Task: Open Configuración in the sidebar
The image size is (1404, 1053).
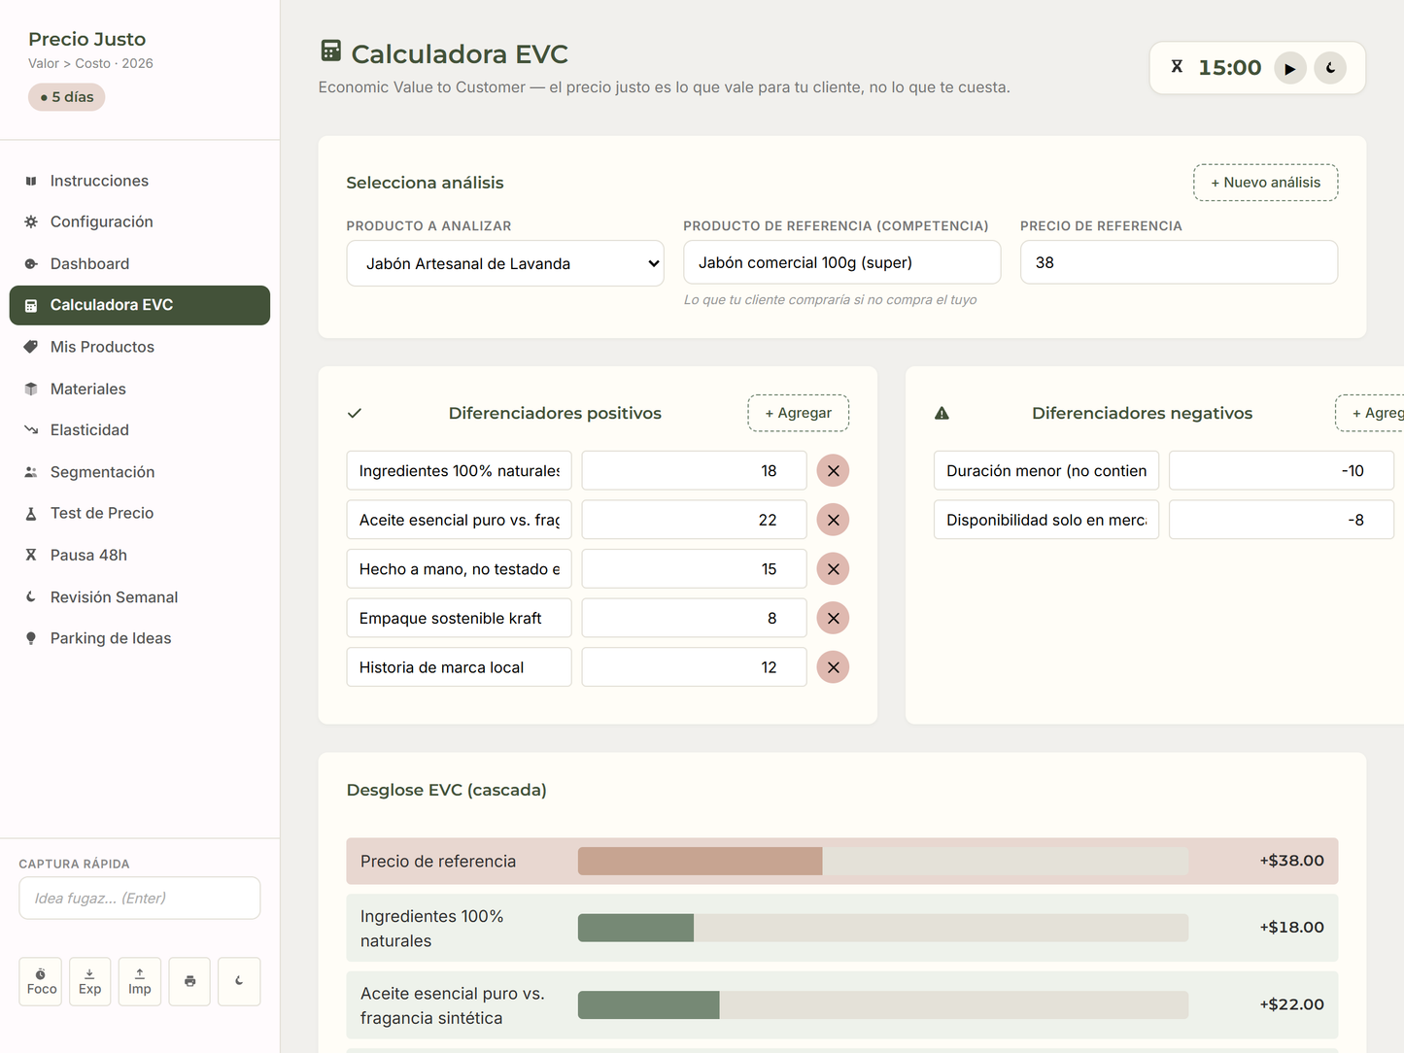Action: click(140, 221)
